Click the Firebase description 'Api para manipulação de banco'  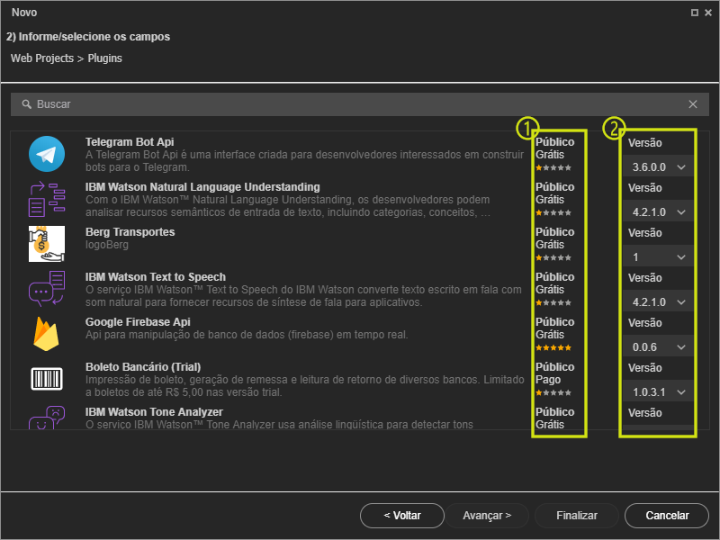coord(247,335)
